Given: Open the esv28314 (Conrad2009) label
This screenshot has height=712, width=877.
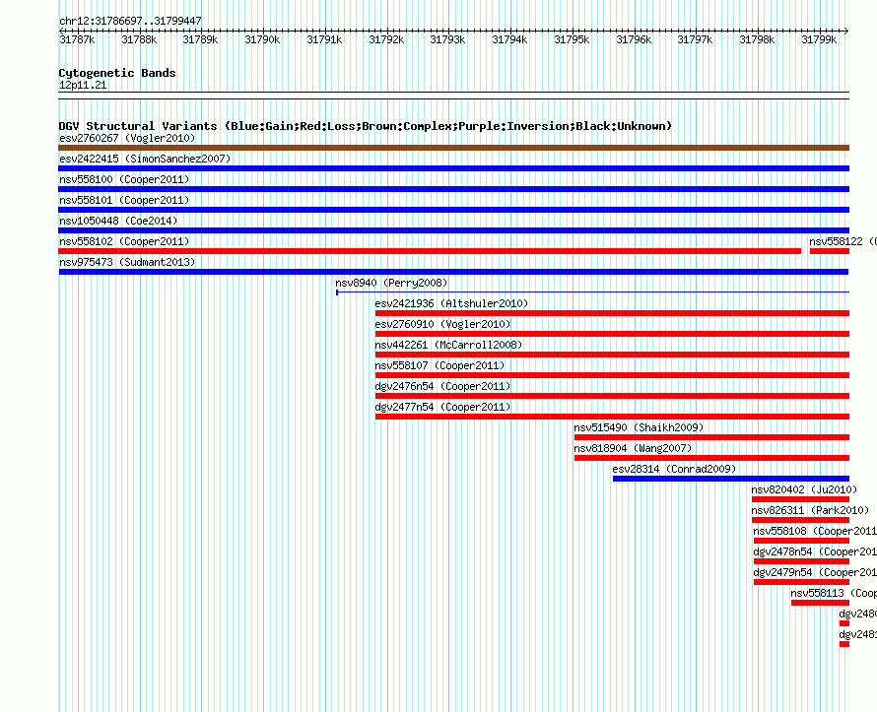Looking at the screenshot, I should [x=675, y=469].
